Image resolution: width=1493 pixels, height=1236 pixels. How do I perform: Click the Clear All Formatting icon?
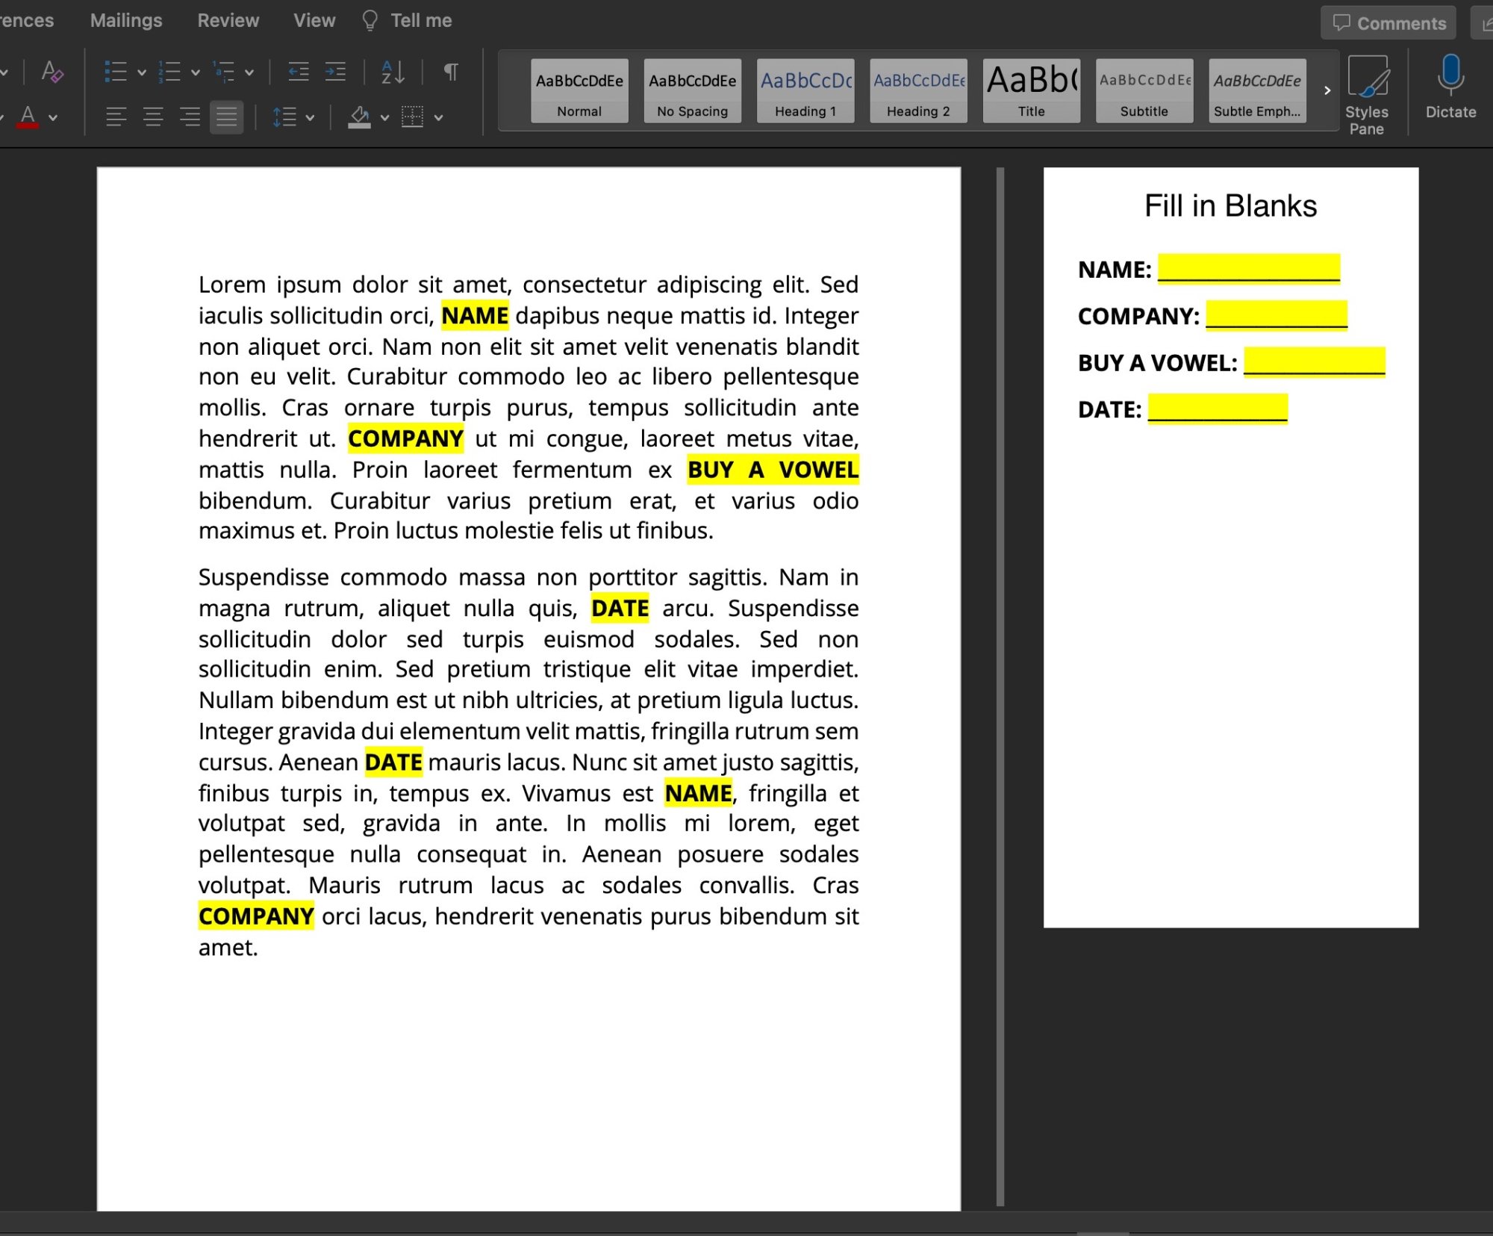pos(52,72)
